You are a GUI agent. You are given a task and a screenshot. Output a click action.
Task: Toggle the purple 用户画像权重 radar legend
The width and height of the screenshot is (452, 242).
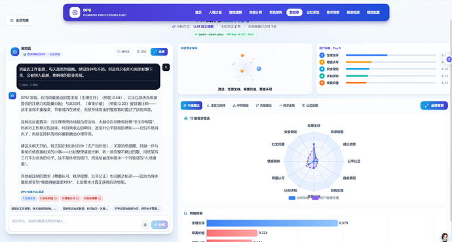point(325,198)
